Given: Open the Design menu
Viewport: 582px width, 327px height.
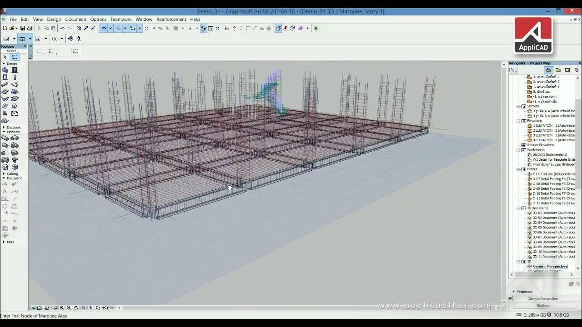Looking at the screenshot, I should (54, 19).
